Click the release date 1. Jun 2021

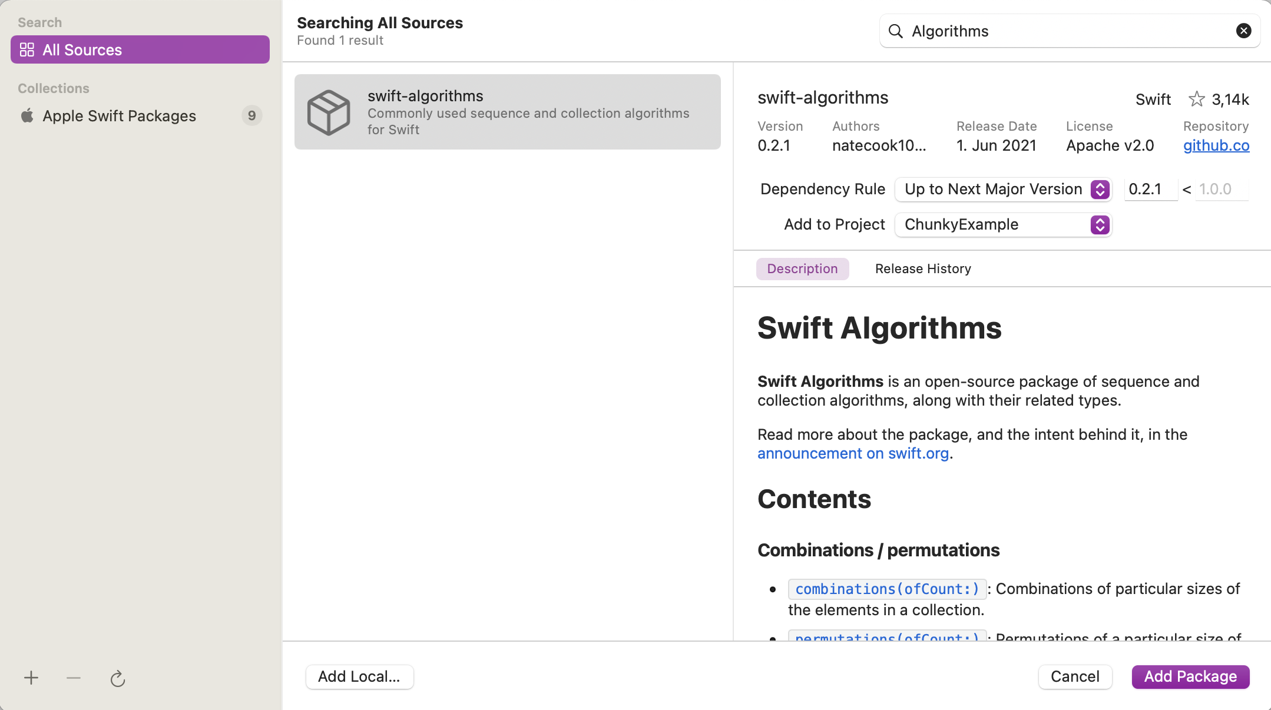pyautogui.click(x=996, y=145)
